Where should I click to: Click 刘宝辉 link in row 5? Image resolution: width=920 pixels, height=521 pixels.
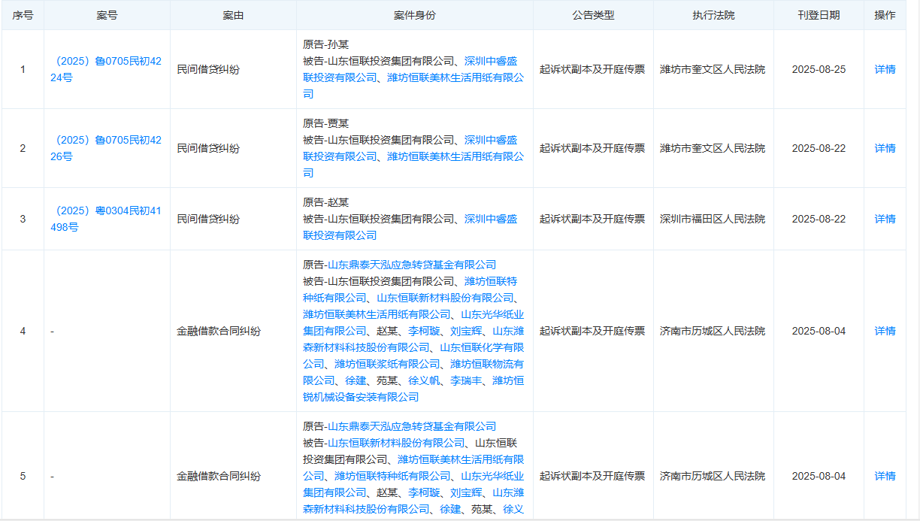click(466, 492)
